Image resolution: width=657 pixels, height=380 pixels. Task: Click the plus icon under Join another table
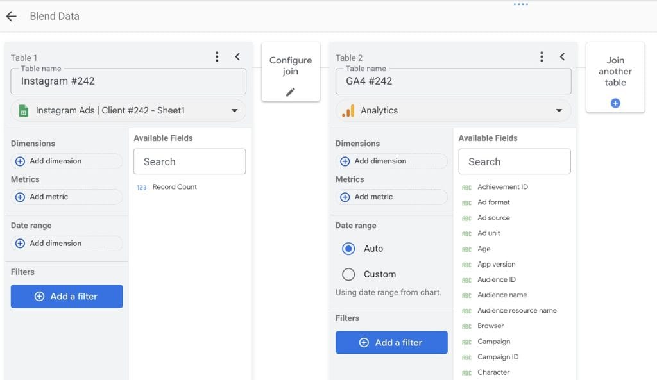[615, 103]
